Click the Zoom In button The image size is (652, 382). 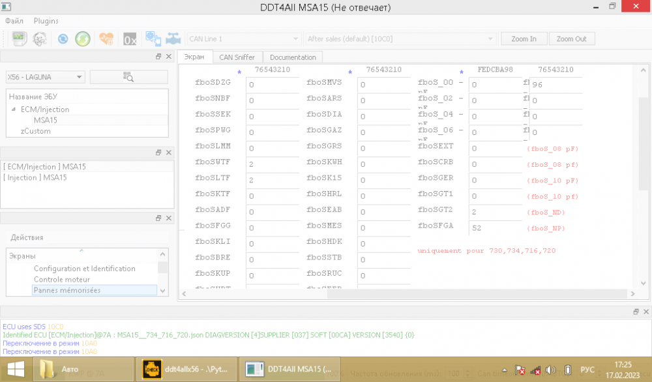524,38
